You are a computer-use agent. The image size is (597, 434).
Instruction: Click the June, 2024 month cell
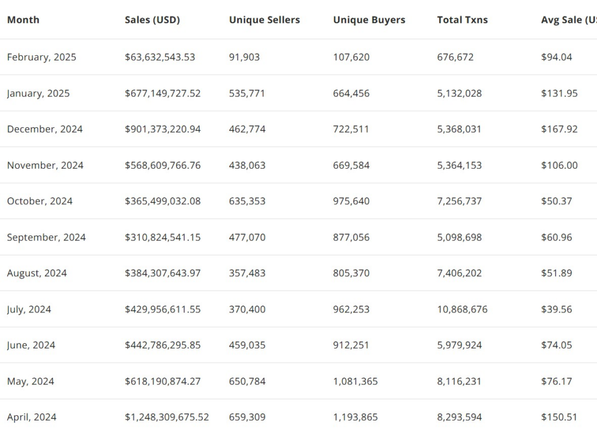click(x=31, y=345)
